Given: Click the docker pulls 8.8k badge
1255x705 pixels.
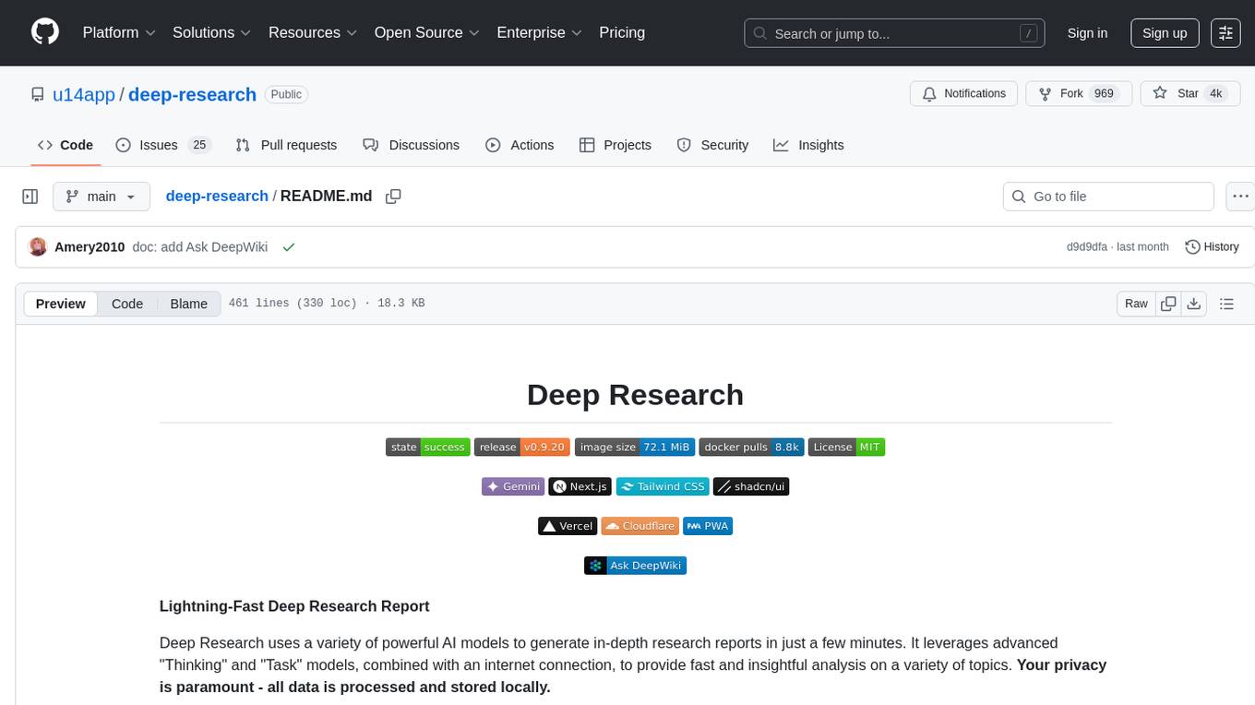Looking at the screenshot, I should click(752, 447).
